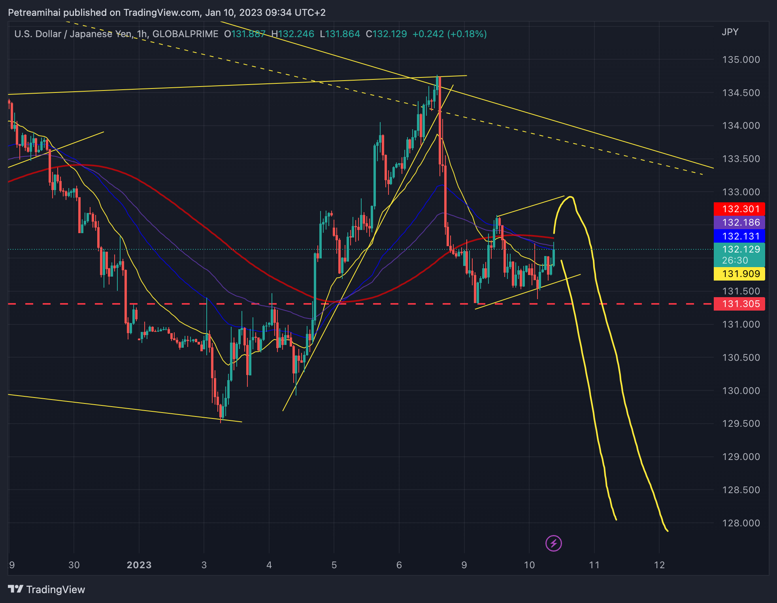777x603 pixels.
Task: Click the date 11 on the time axis
Action: click(x=594, y=565)
